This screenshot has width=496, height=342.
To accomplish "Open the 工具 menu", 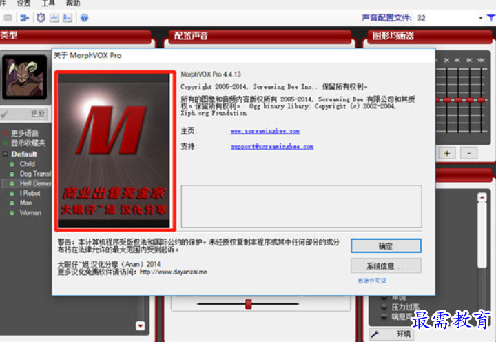I will (48, 3).
